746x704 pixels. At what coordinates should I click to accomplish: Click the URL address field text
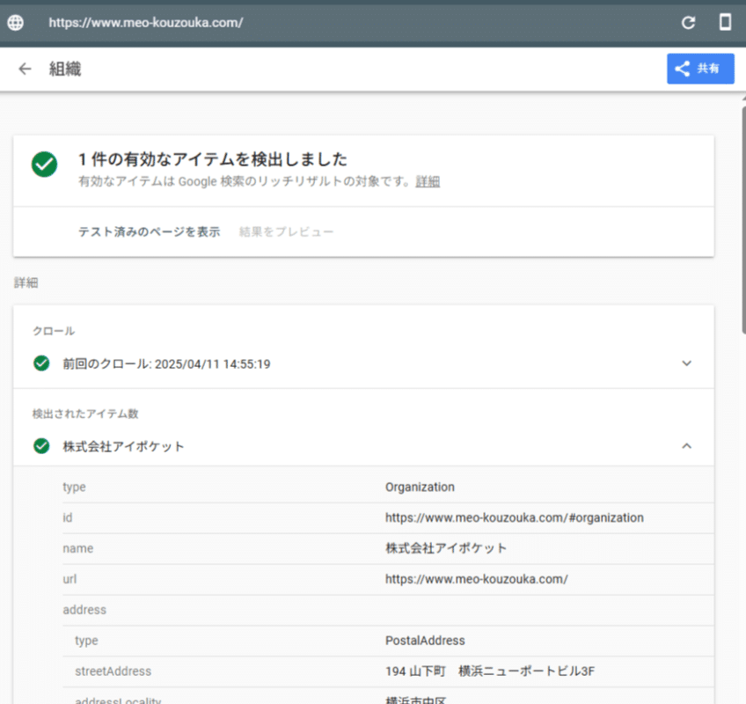tap(146, 23)
